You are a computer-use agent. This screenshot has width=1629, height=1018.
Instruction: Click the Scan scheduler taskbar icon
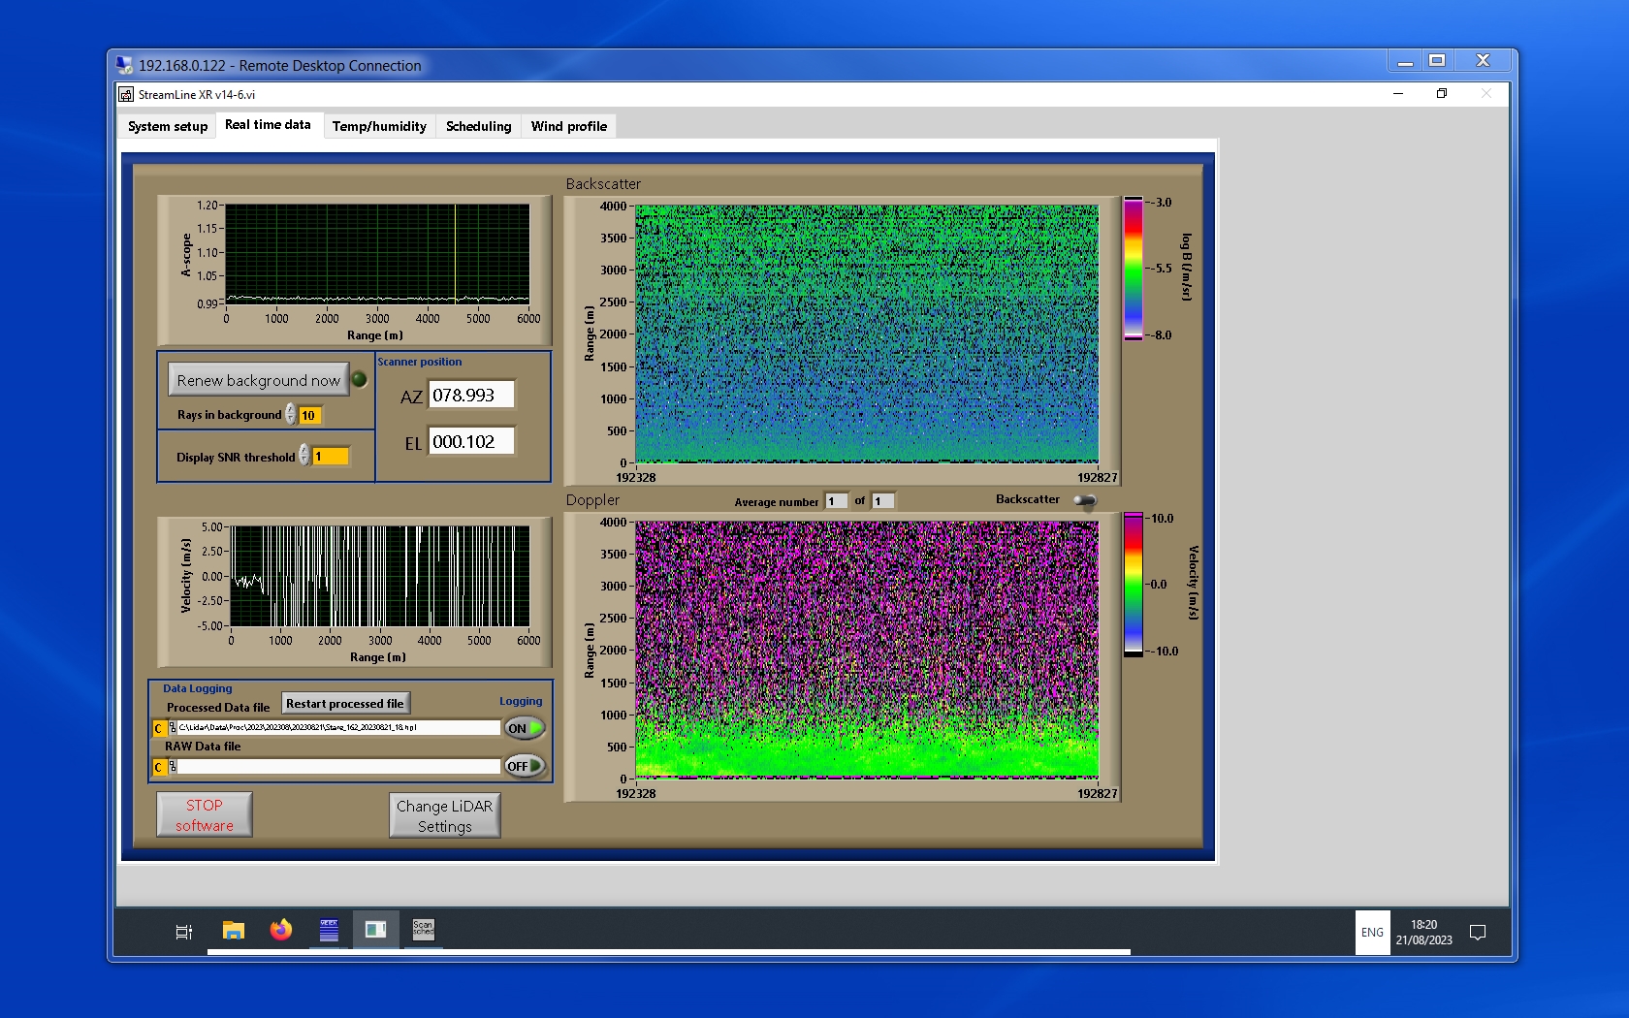(x=424, y=930)
